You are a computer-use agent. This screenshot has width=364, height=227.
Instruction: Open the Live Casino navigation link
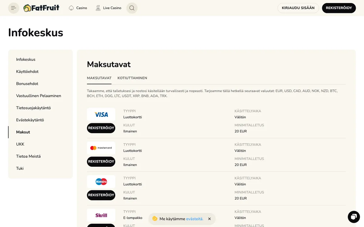pos(112,8)
